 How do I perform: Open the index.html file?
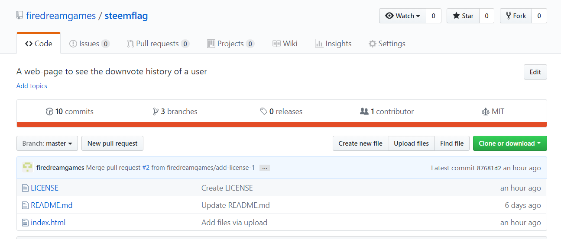click(48, 223)
